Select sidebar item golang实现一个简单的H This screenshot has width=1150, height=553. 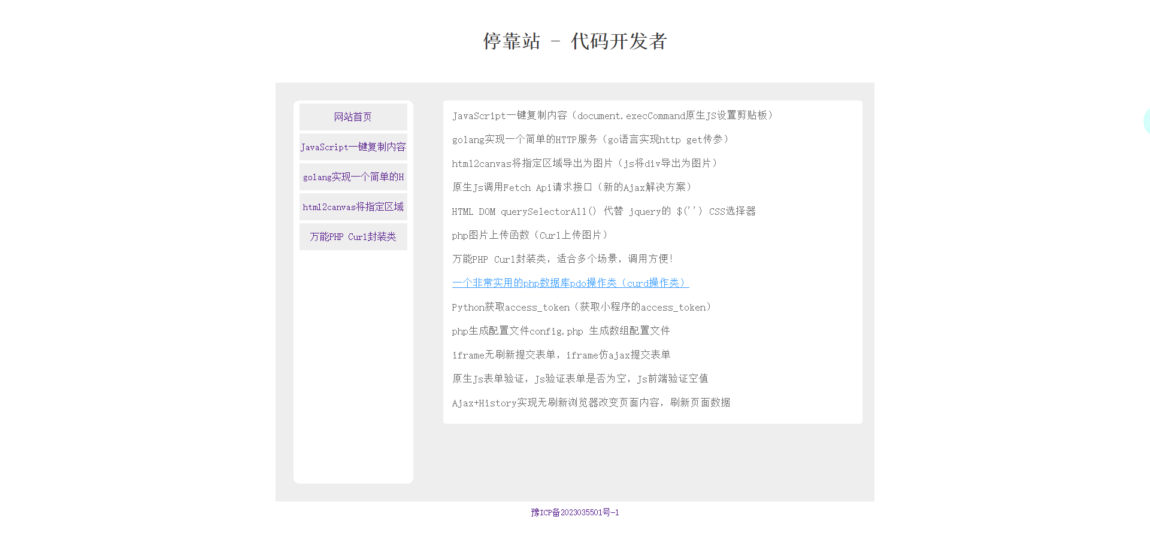coord(353,177)
